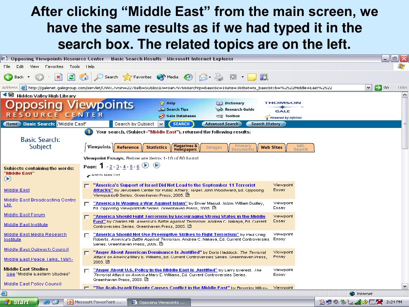Open the Research Guide link
Screen dimensions: 409x307
[240, 110]
